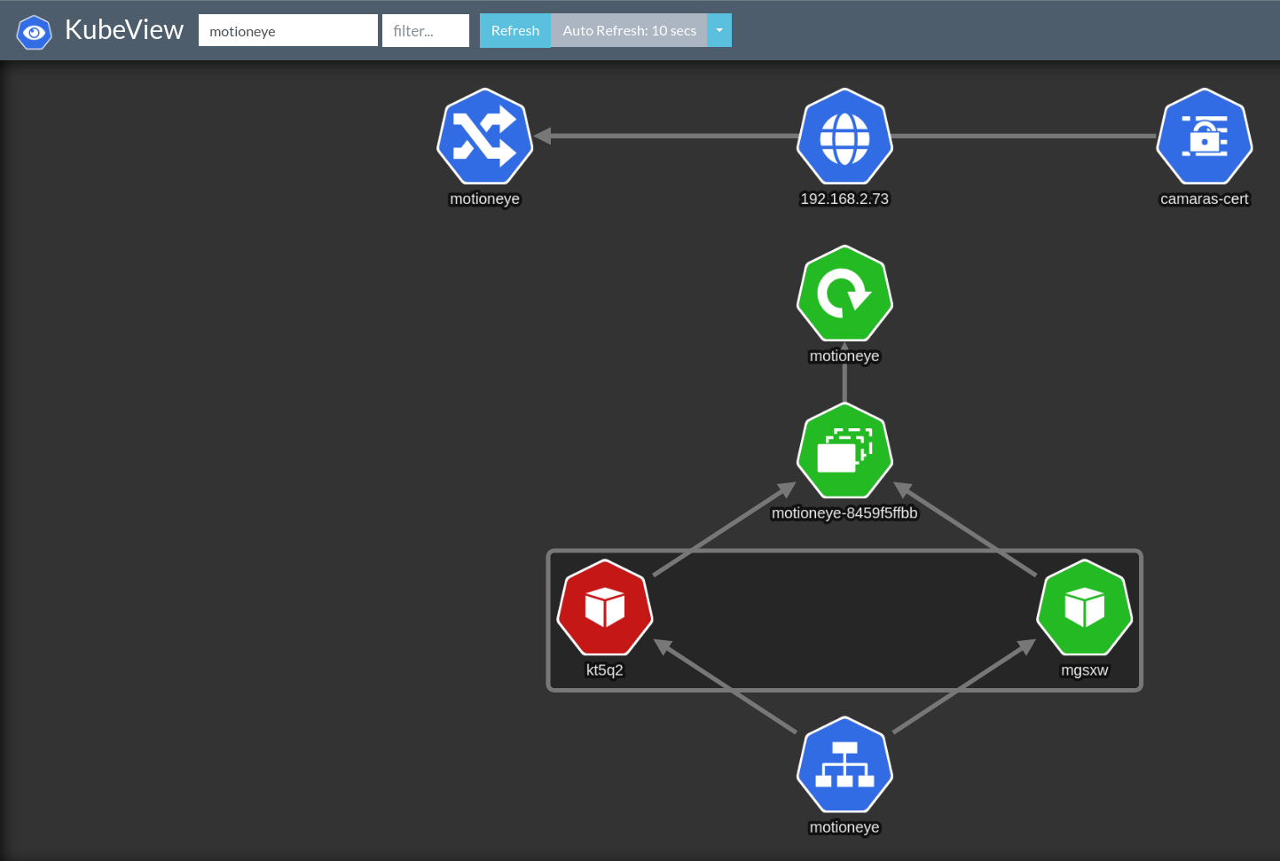The height and width of the screenshot is (861, 1280).
Task: Select the 192.168.2.73 globe node icon
Action: click(x=844, y=137)
